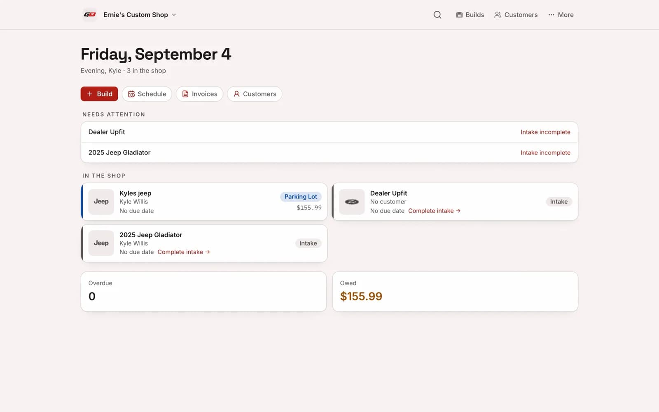Click the Parking Lot status badge
Viewport: 659px width, 412px height.
[301, 197]
